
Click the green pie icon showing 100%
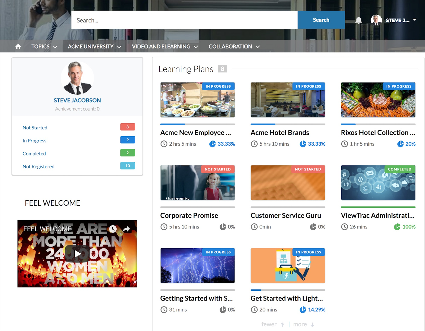pos(397,227)
